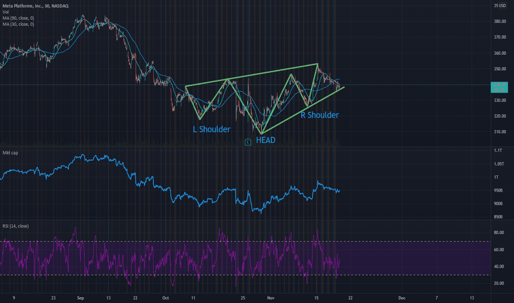514x303 pixels.
Task: Click the 9 date label on time axis
Action: click(14, 297)
